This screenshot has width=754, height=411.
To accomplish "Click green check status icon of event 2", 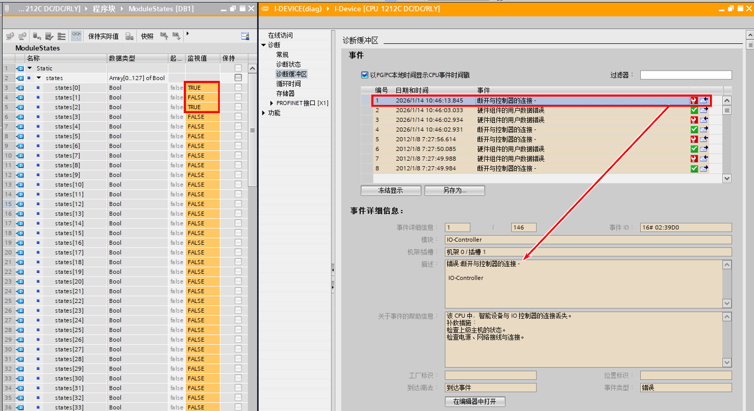I will [694, 110].
